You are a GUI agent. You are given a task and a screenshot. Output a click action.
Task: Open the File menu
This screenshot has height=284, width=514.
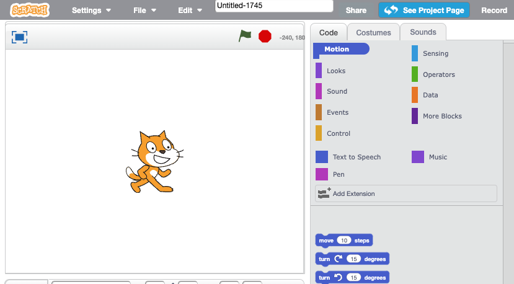pos(144,11)
